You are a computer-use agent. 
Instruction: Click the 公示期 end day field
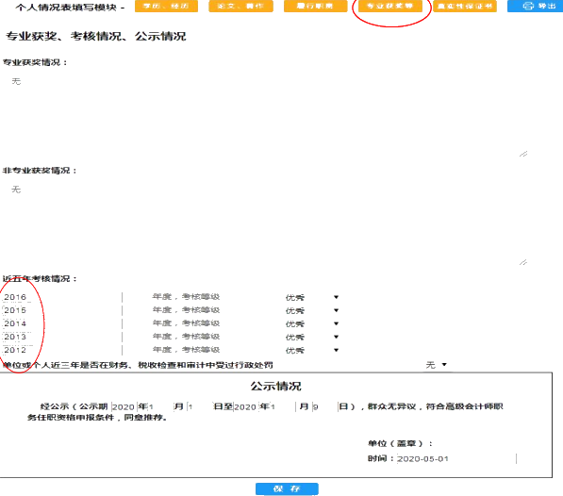(325, 406)
